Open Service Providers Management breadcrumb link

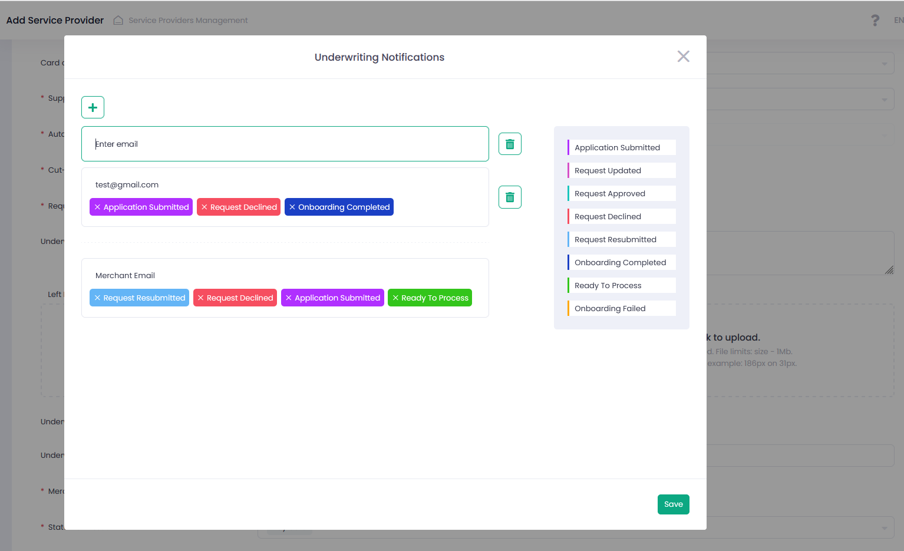(188, 20)
